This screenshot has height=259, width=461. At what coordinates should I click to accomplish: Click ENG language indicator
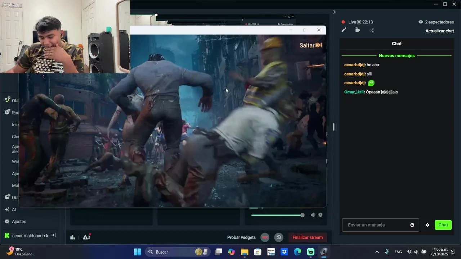(x=398, y=252)
